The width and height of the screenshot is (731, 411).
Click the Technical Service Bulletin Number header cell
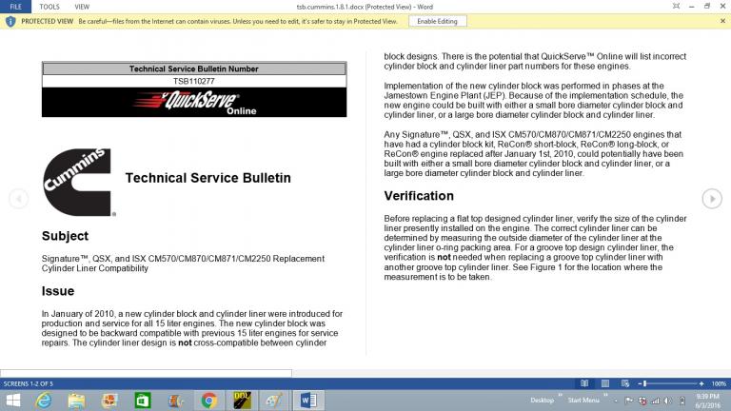pyautogui.click(x=194, y=68)
